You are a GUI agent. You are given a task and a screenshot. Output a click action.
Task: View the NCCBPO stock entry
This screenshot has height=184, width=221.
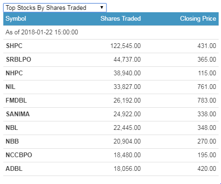pos(19,155)
